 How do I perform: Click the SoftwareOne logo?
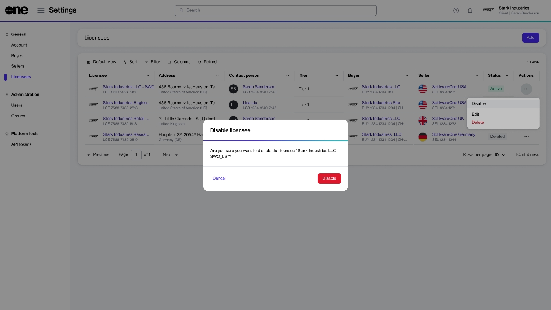(x=17, y=10)
